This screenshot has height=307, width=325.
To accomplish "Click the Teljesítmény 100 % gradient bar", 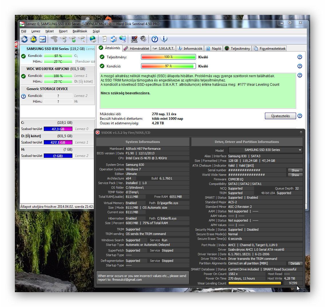I will coord(168,57).
